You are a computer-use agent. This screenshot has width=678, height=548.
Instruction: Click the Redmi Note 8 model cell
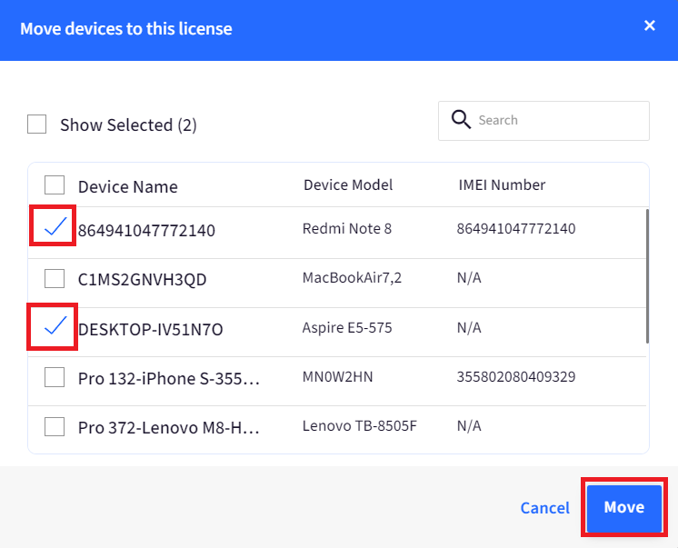click(x=347, y=228)
